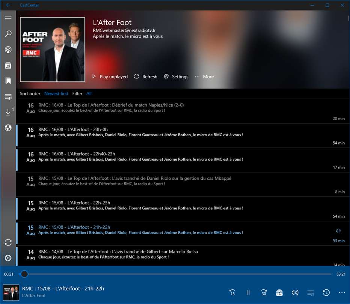Image resolution: width=350 pixels, height=304 pixels.
Task: Pause the current episode
Action: pos(248,292)
